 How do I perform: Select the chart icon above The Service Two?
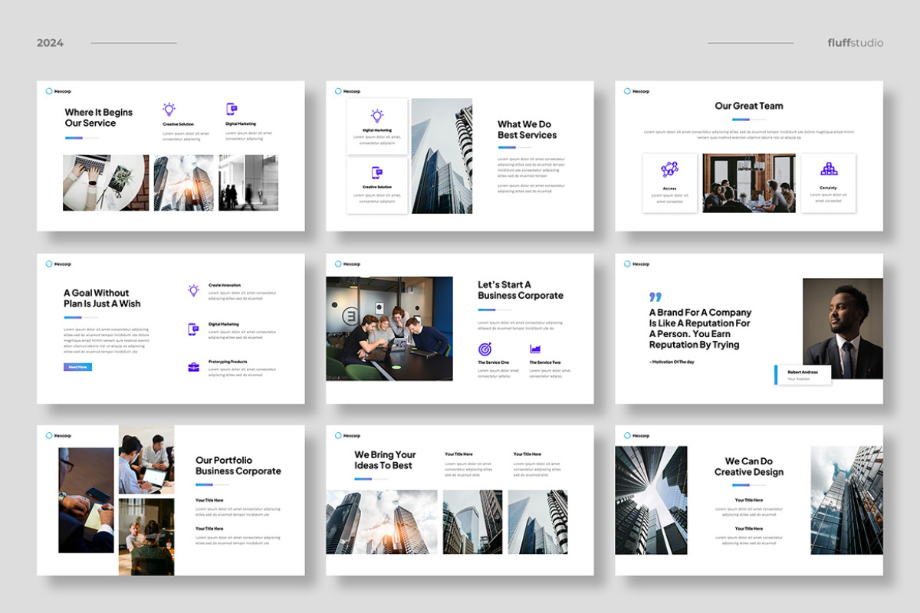tap(535, 349)
